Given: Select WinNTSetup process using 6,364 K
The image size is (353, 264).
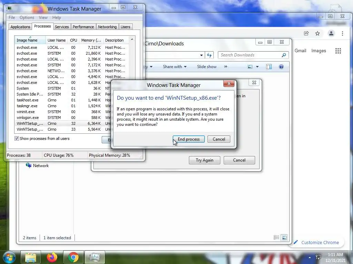Looking at the screenshot, I should click(x=63, y=123).
